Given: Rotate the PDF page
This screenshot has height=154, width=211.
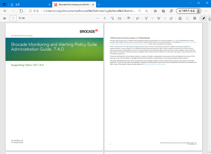Looking at the screenshot, I should click(112, 18).
